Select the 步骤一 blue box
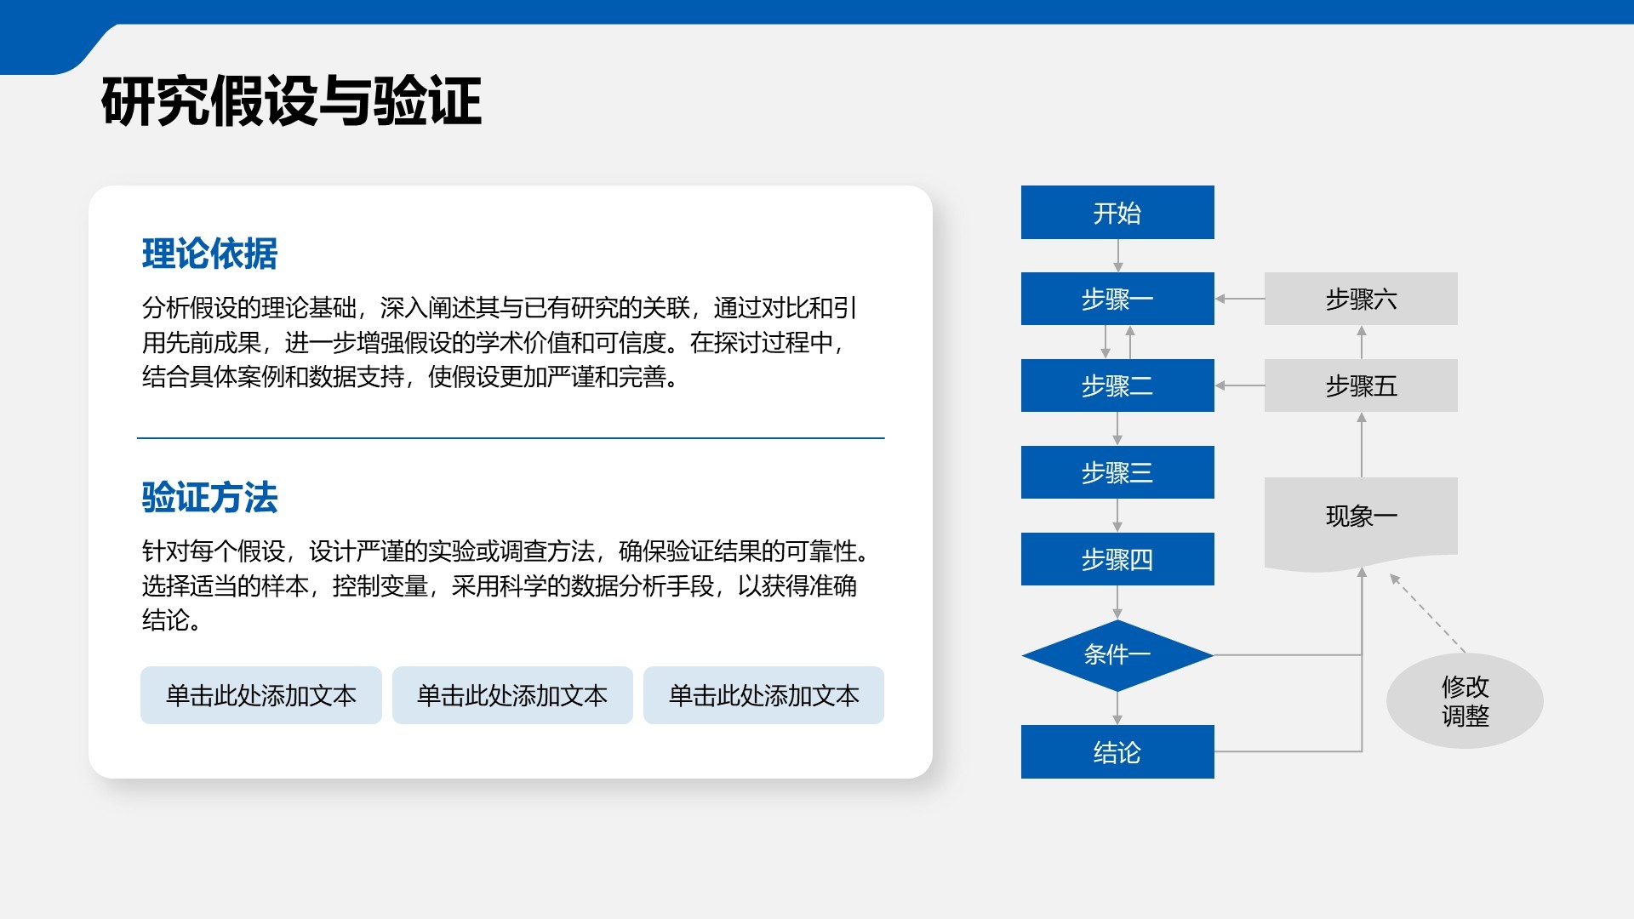The height and width of the screenshot is (919, 1634). pyautogui.click(x=1117, y=299)
